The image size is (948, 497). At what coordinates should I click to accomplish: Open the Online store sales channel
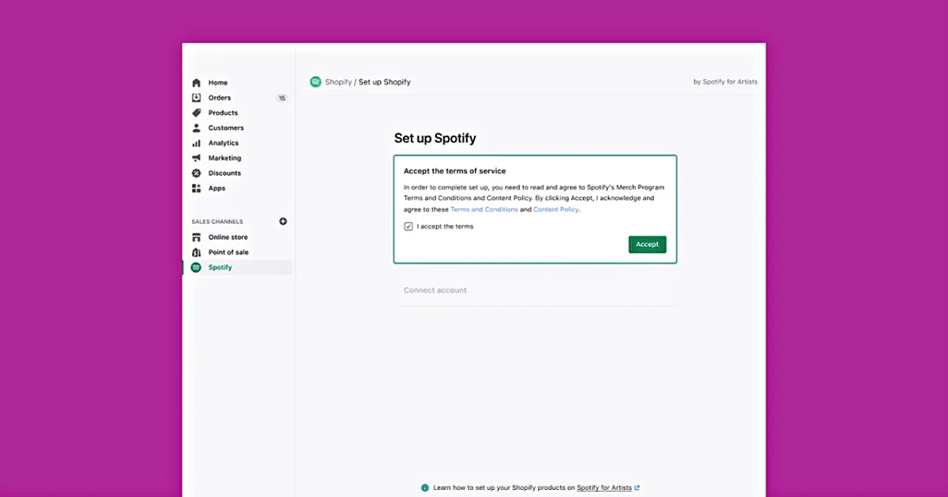point(228,237)
